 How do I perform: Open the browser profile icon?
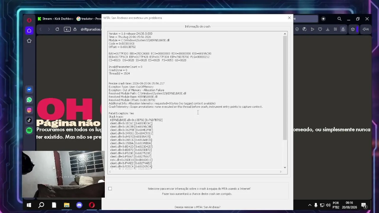343,29
